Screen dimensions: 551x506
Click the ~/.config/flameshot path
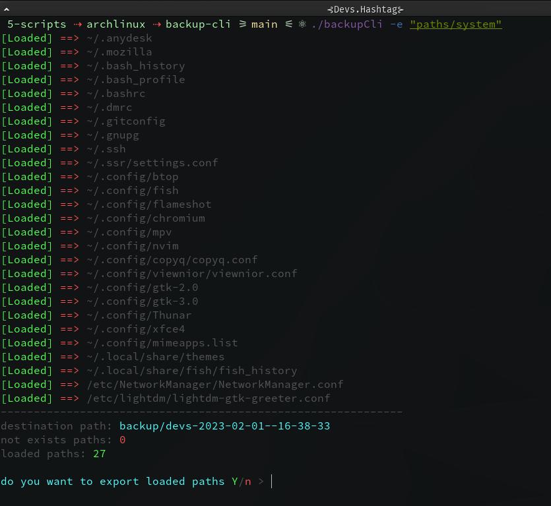pos(149,205)
